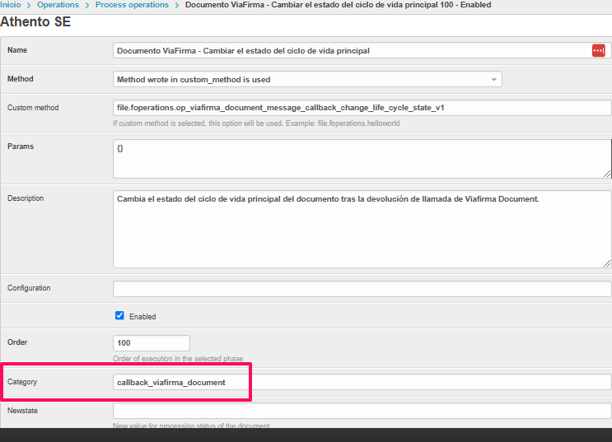Screen dimensions: 612x442
Task: Click the Athento SE page heading
Action: [35, 22]
